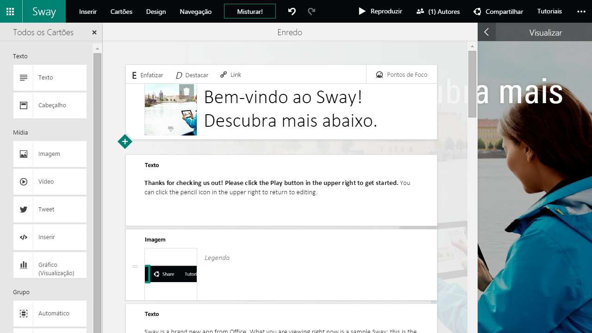The width and height of the screenshot is (592, 333).
Task: Open Tutoriais
Action: point(549,11)
